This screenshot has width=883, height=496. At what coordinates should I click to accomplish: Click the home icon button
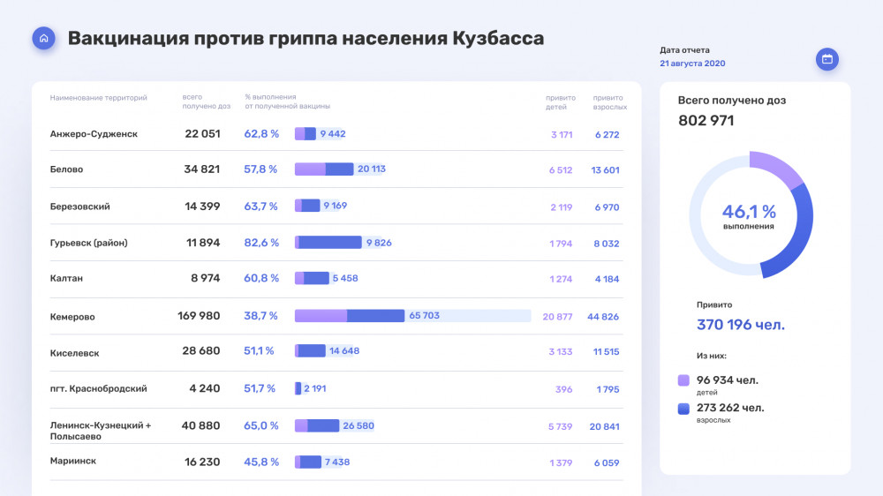(x=43, y=38)
